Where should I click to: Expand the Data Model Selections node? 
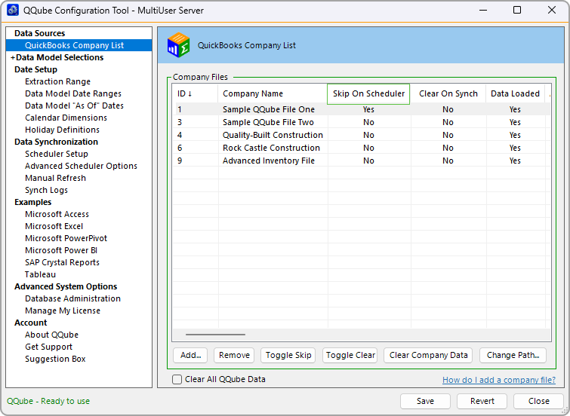click(x=13, y=57)
